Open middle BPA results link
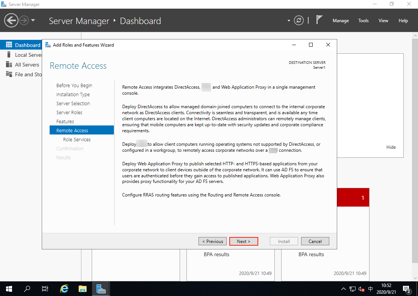Screen dimensions: 418x296 (216, 254)
